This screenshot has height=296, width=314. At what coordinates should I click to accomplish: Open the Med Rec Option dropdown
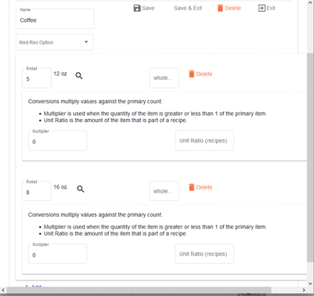pos(54,42)
